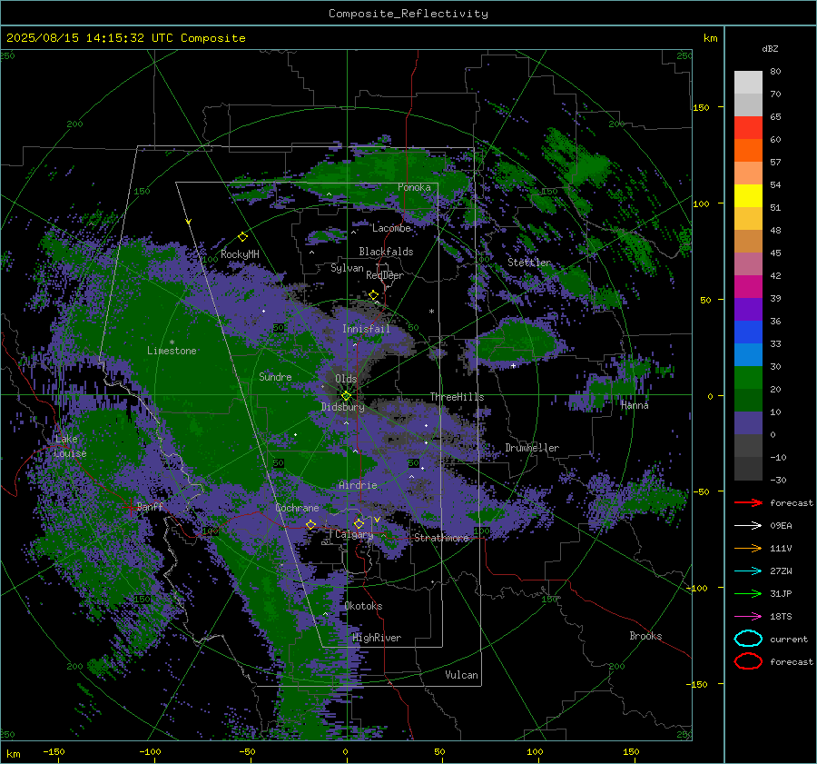Select the white 09EA arrow icon
The image size is (817, 764).
748,525
